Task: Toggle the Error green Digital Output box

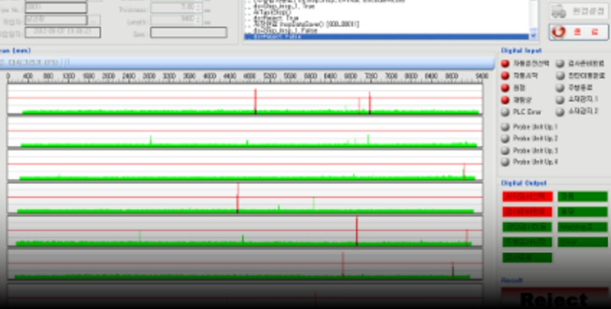Action: (582, 241)
